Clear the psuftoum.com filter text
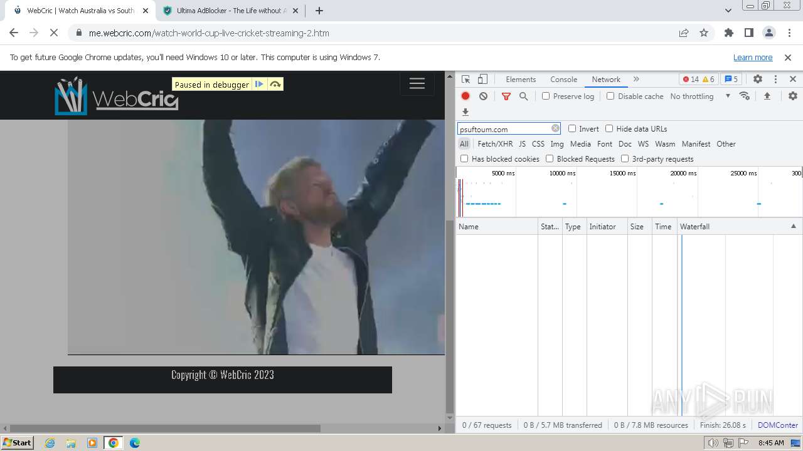803x451 pixels. [x=555, y=128]
